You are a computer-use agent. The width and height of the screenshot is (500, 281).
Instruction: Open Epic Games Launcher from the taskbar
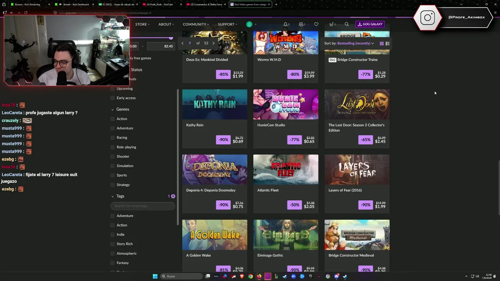pyautogui.click(x=311, y=276)
